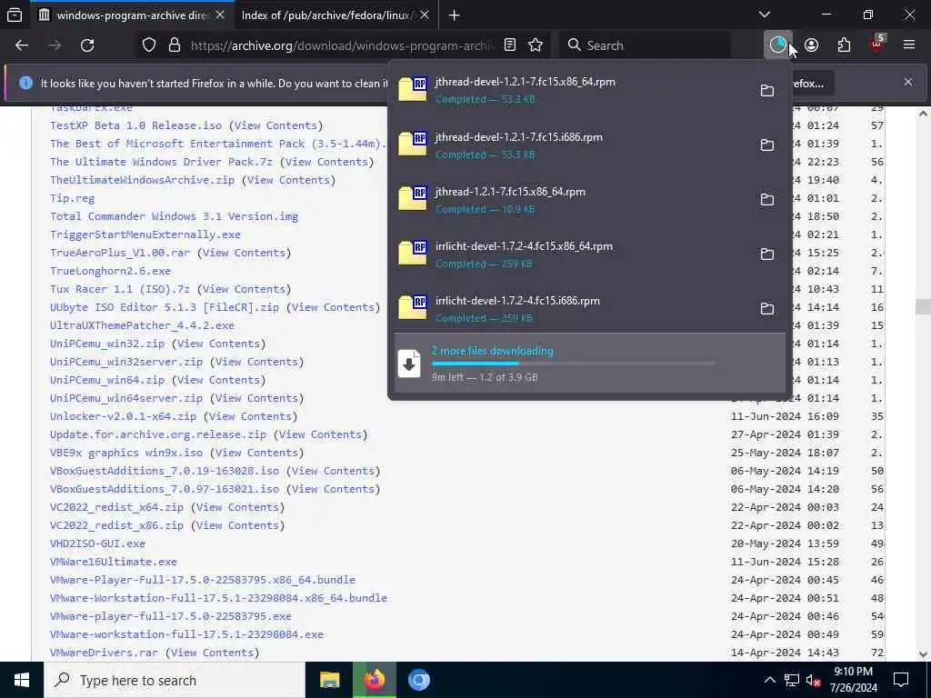Click the page vertical scrollbar thumb
Viewport: 931px width, 698px height.
pos(923,307)
